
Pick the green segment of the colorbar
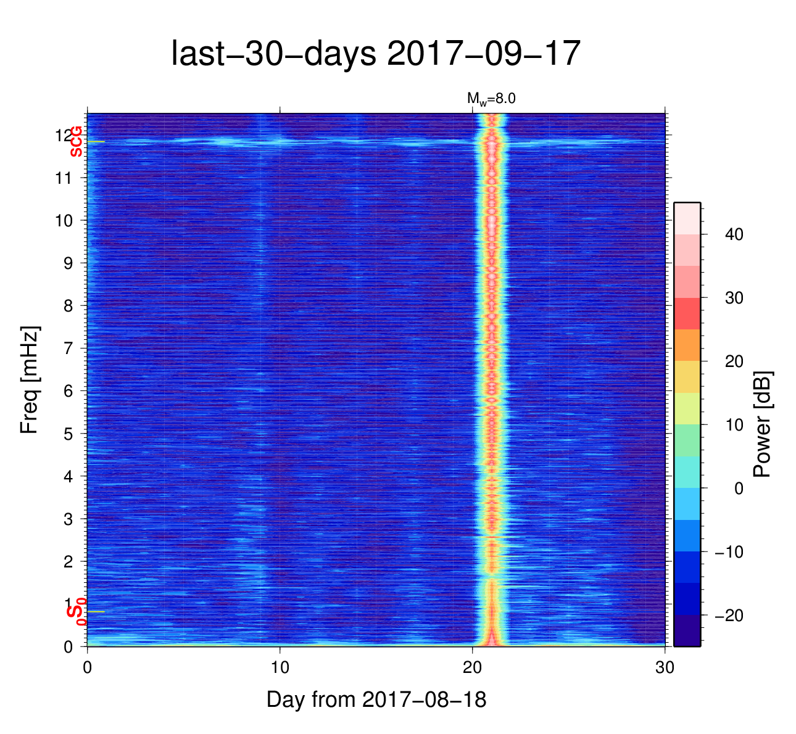coord(687,440)
